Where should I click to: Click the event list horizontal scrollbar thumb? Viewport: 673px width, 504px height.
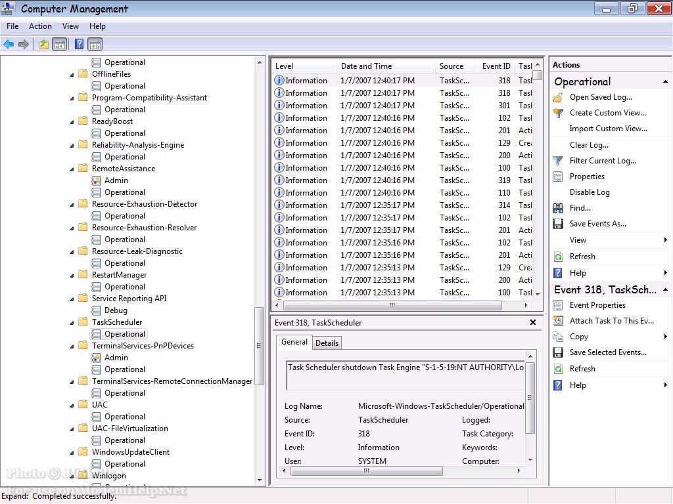click(x=392, y=306)
